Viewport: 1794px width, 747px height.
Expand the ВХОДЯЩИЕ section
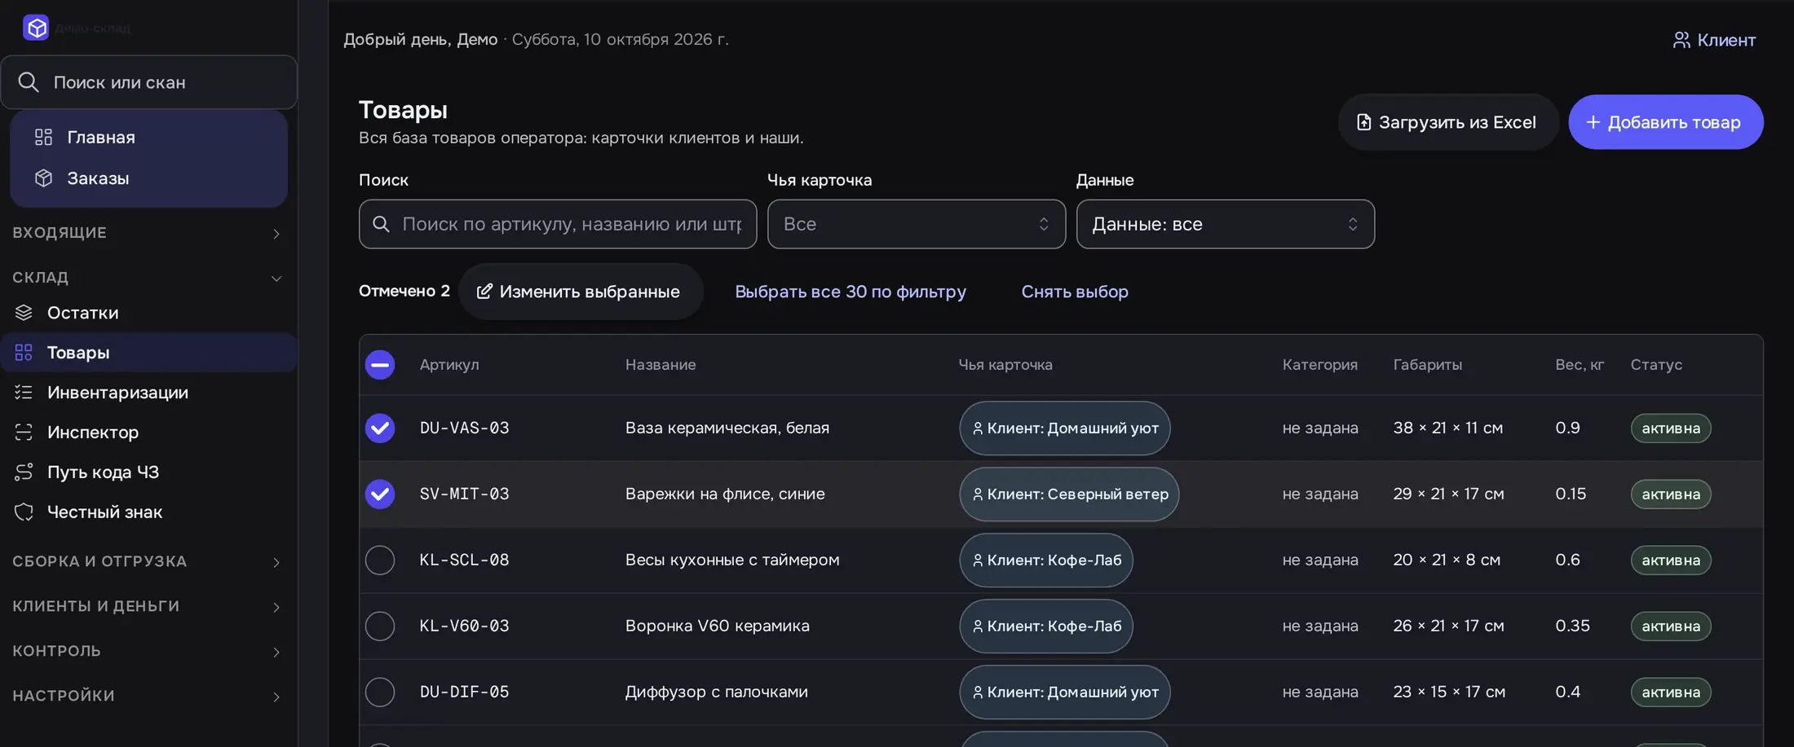pos(148,233)
